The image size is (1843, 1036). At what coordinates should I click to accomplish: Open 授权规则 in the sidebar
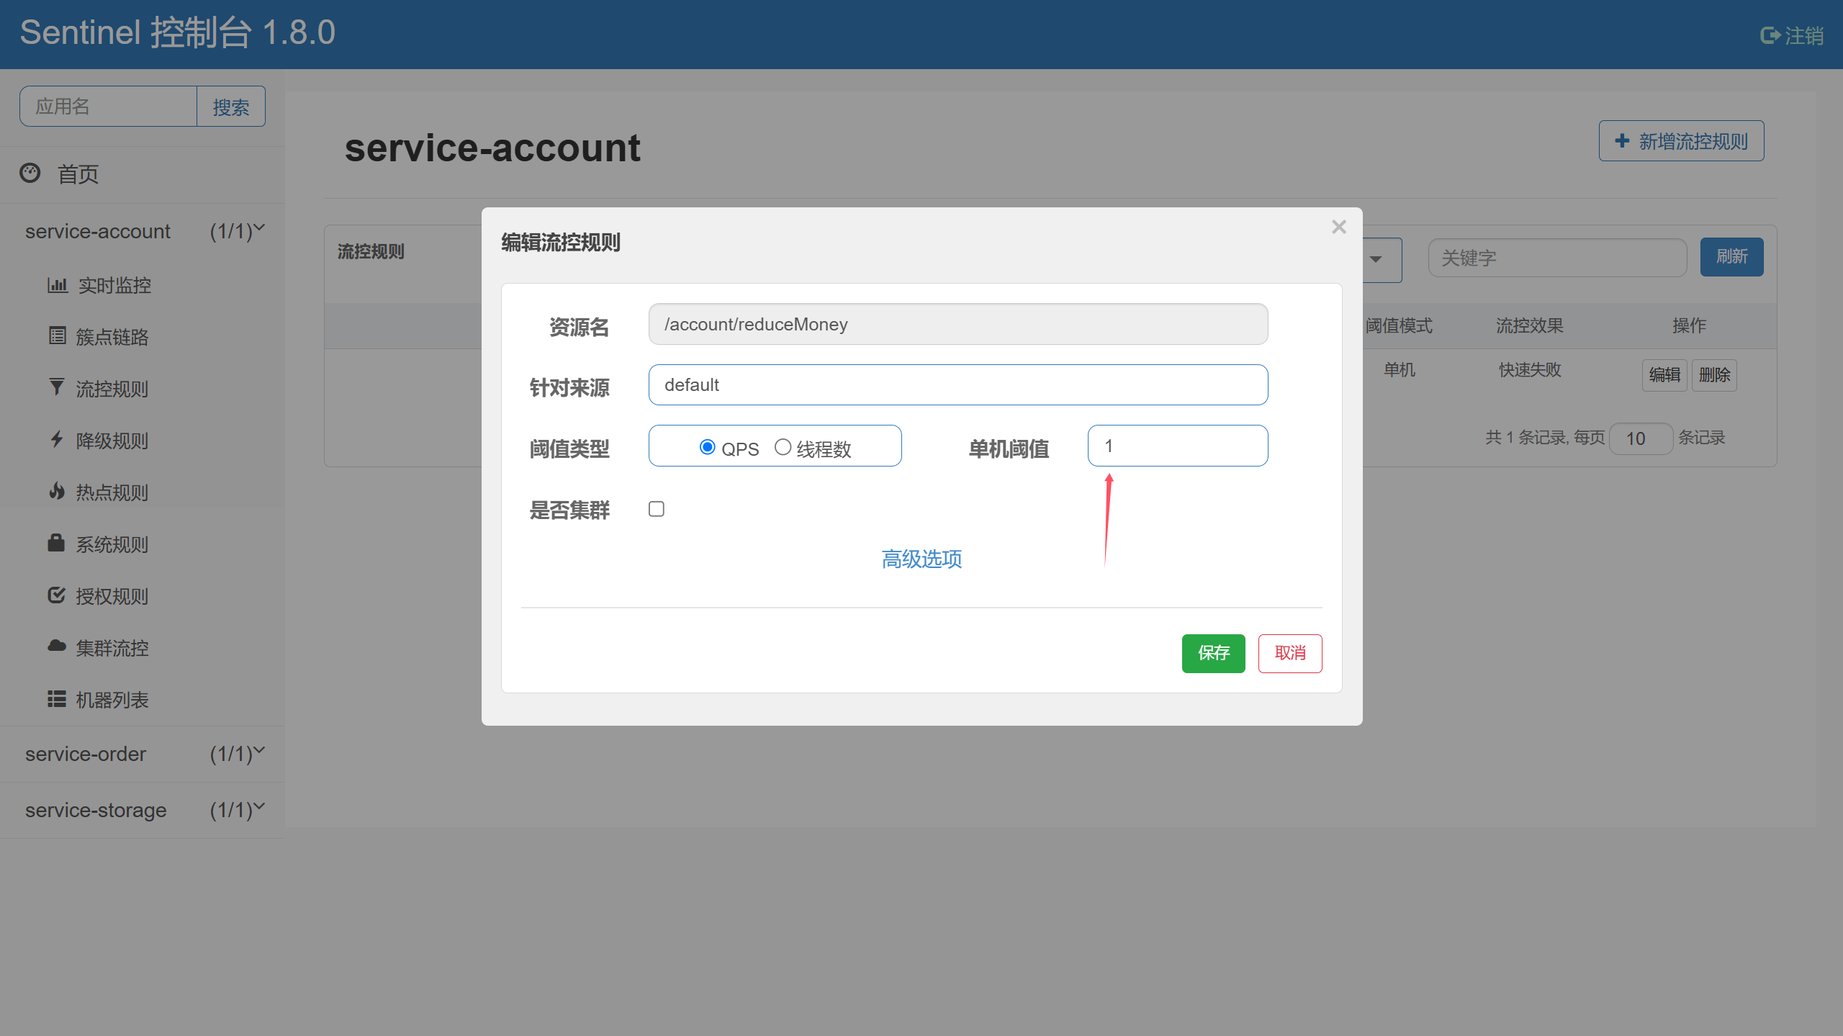pos(112,596)
